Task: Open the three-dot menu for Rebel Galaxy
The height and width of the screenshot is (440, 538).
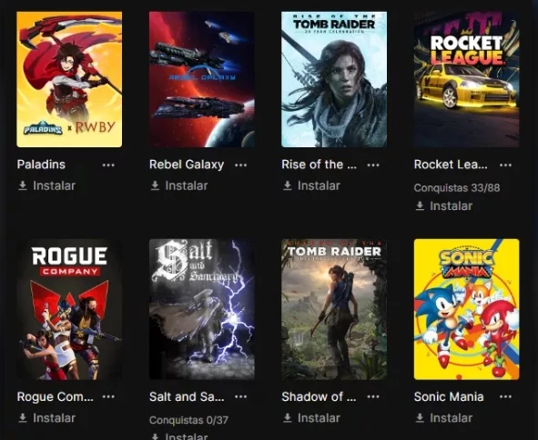Action: [240, 165]
